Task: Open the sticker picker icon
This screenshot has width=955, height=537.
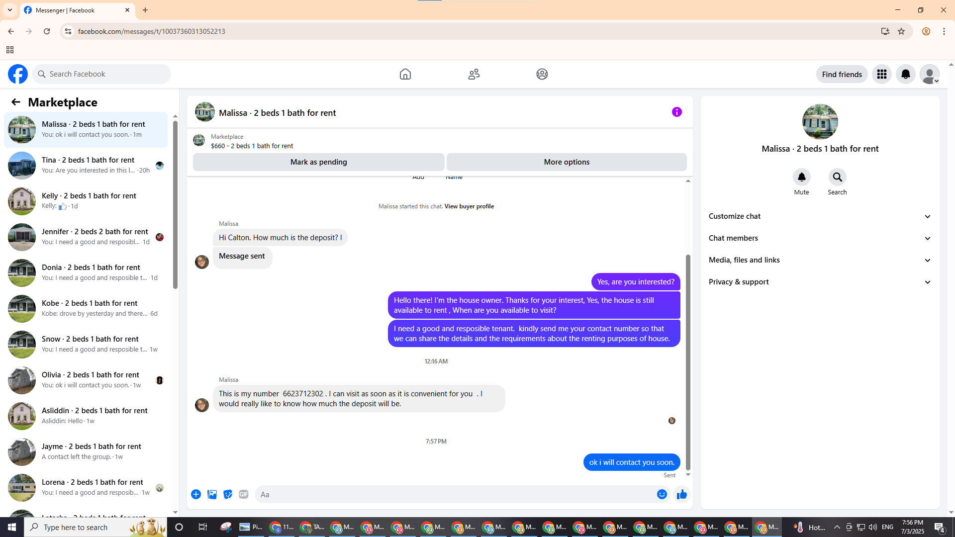Action: pyautogui.click(x=228, y=494)
